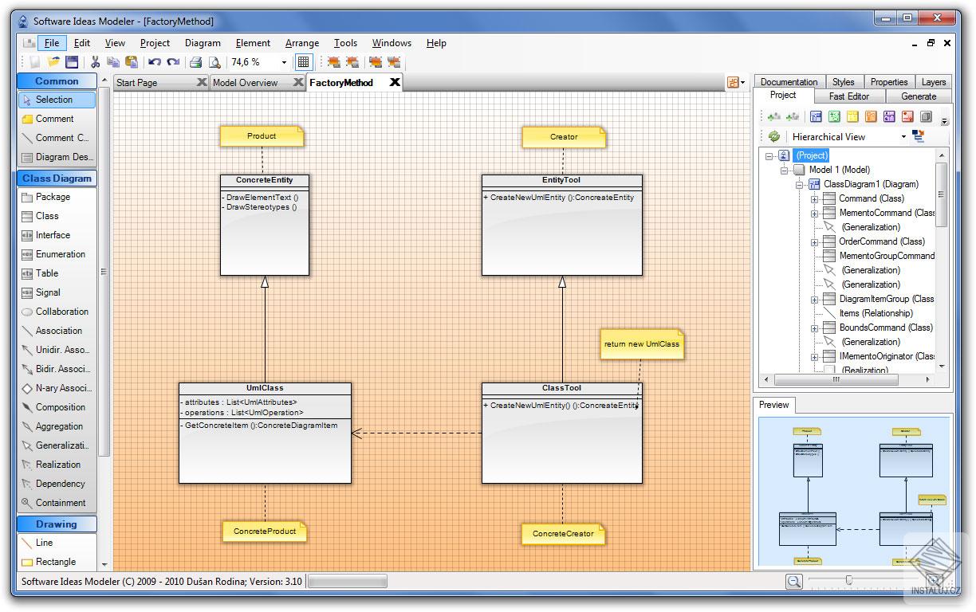Collapse the Model 1 (Model) node
This screenshot has height=612, width=976.
(785, 170)
